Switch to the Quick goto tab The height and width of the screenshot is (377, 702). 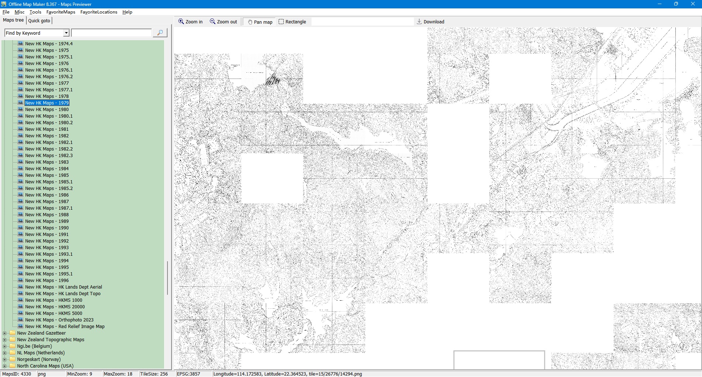pyautogui.click(x=39, y=20)
